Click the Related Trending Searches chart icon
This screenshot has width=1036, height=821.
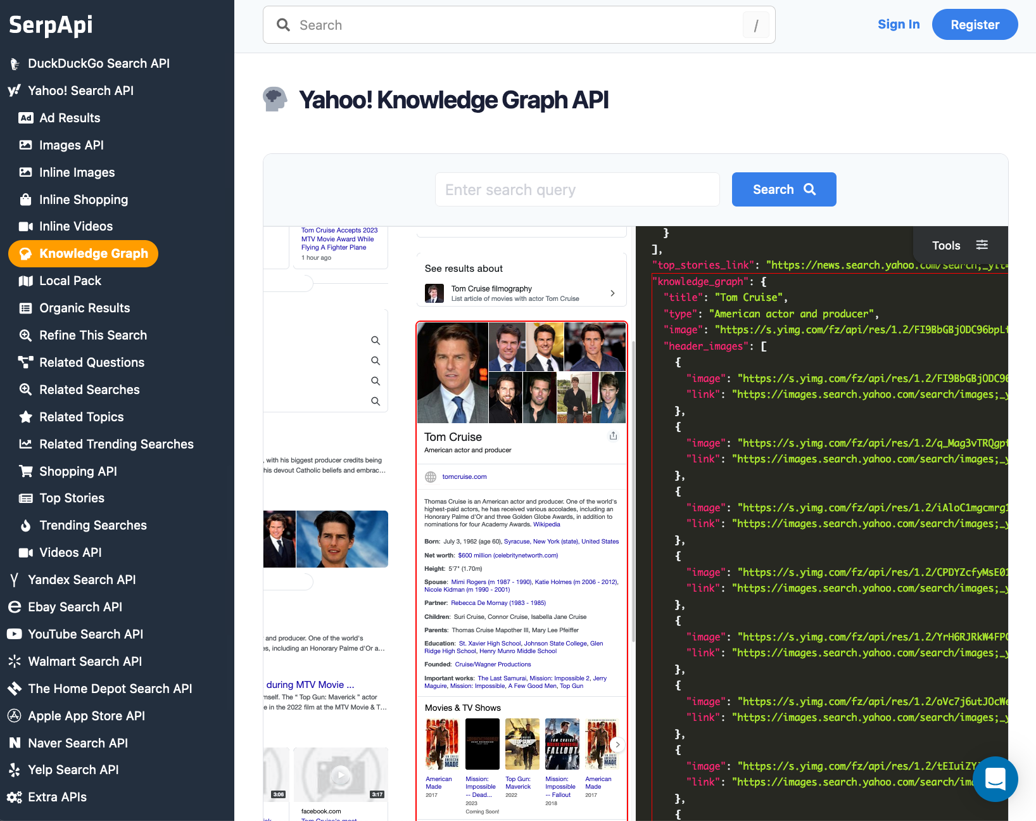(26, 444)
